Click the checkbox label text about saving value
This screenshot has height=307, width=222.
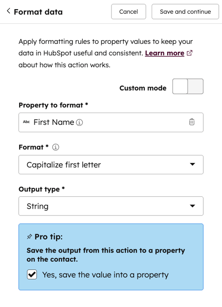coord(106,275)
